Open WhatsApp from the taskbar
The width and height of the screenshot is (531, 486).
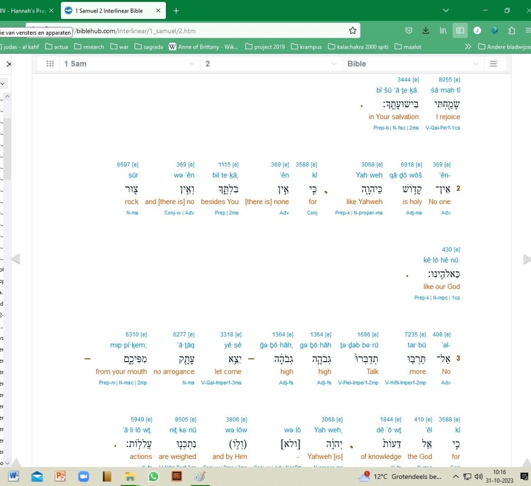[153, 476]
